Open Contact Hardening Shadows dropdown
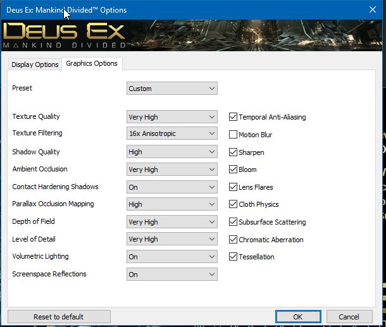The image size is (386, 327). [172, 187]
